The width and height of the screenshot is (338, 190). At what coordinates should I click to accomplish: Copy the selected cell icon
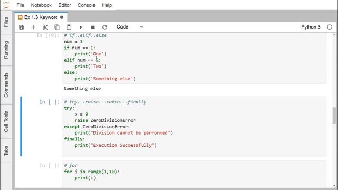[x=57, y=27]
